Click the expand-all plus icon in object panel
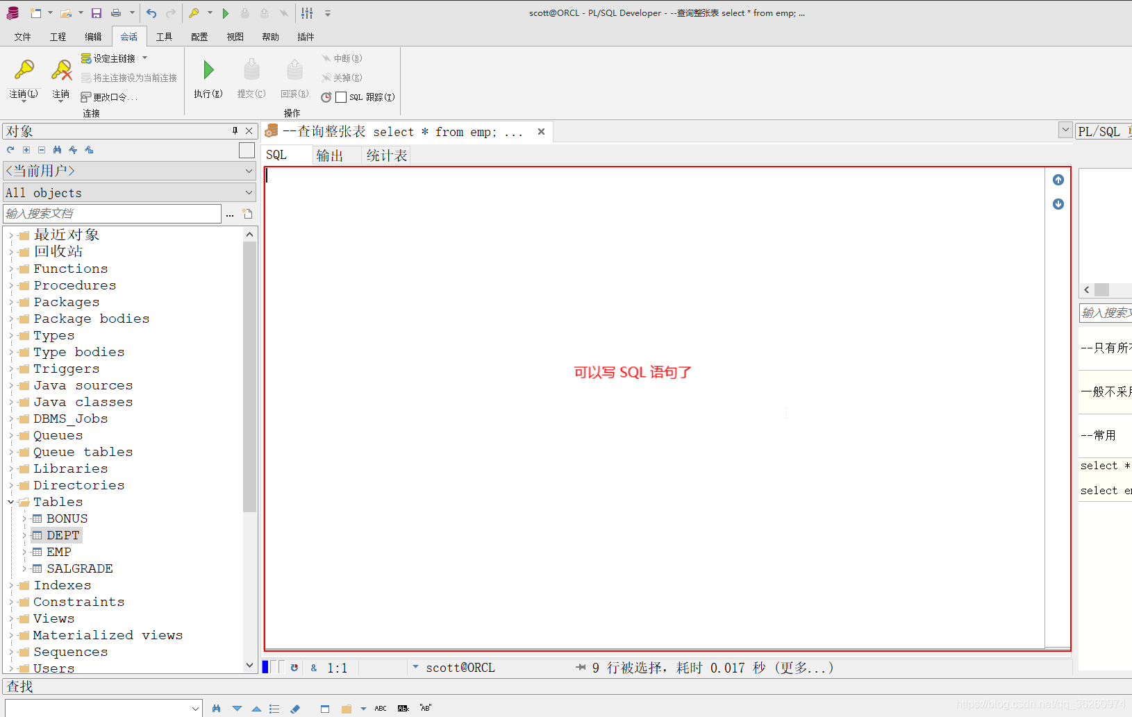 click(26, 149)
